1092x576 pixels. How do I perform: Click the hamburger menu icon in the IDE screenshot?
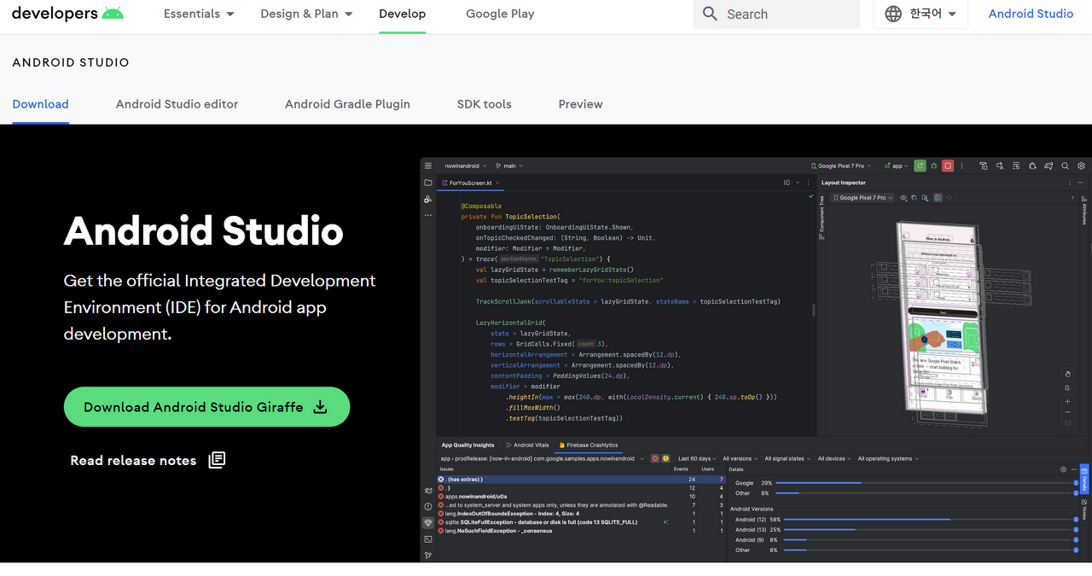[428, 166]
